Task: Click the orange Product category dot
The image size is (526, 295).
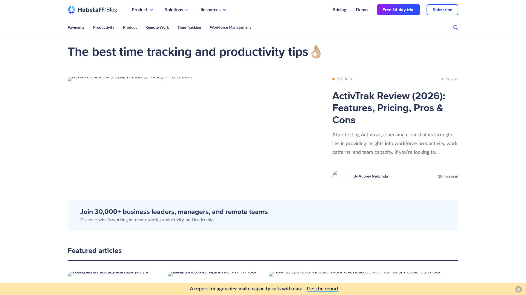Action: [x=333, y=79]
